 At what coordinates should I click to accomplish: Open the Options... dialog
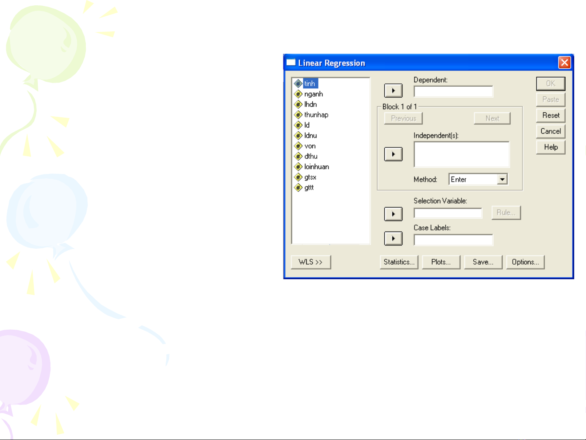525,262
